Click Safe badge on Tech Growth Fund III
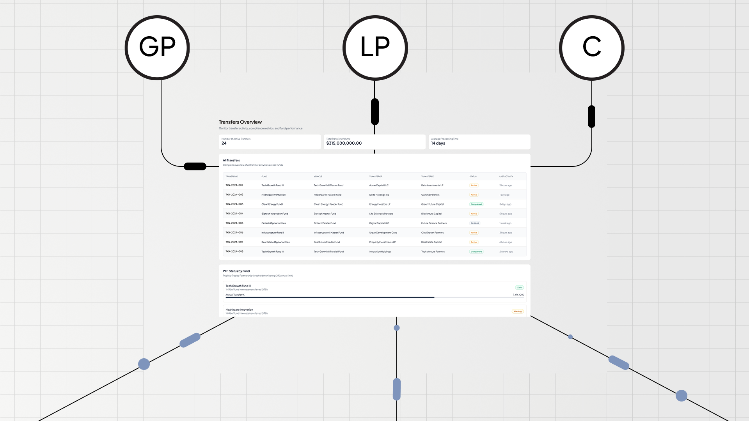This screenshot has width=749, height=421. tap(519, 288)
